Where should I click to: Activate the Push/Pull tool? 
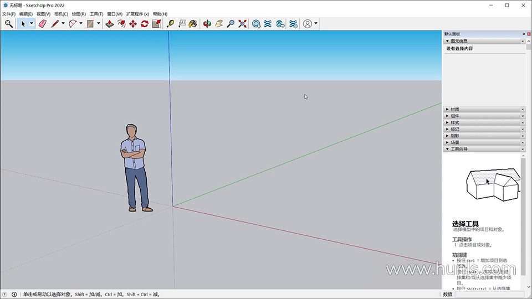(x=109, y=24)
